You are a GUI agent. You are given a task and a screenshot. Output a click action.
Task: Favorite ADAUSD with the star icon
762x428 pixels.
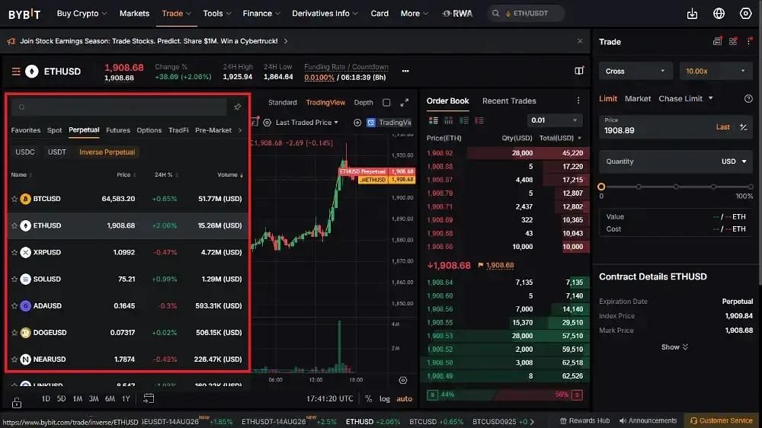[x=14, y=305]
